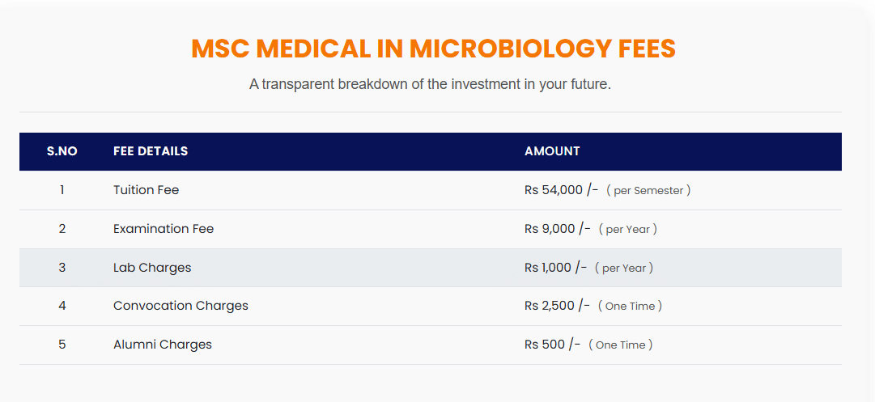
Task: Click the S.NO column header
Action: coord(62,151)
